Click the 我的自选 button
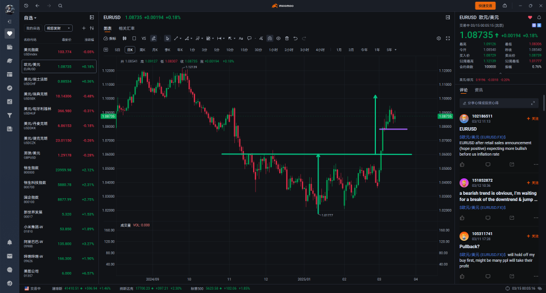Image resolution: width=546 pixels, height=293 pixels. pos(33,28)
